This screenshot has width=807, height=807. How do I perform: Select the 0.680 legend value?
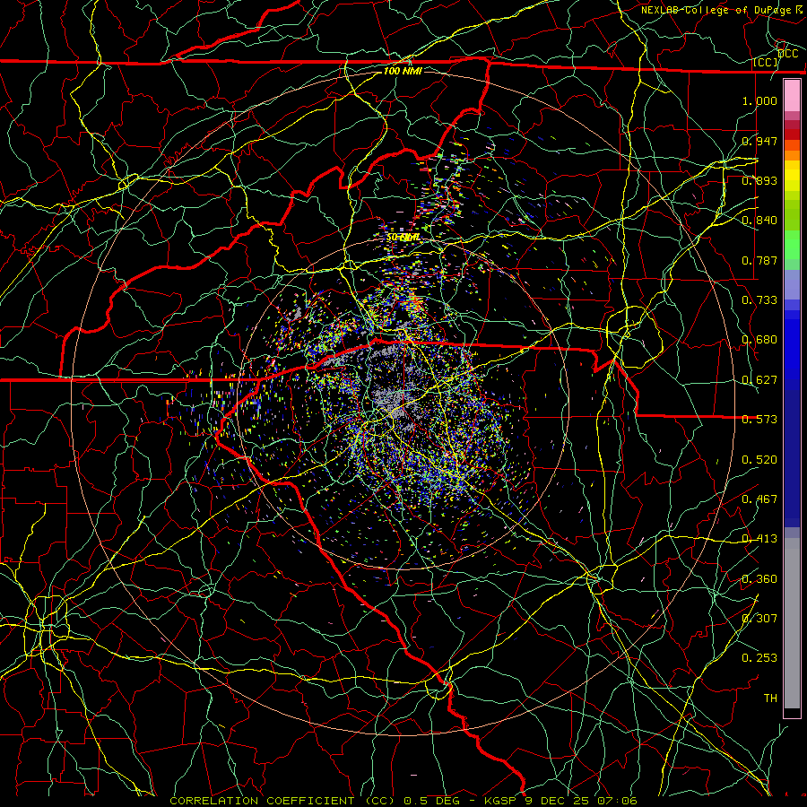[759, 339]
